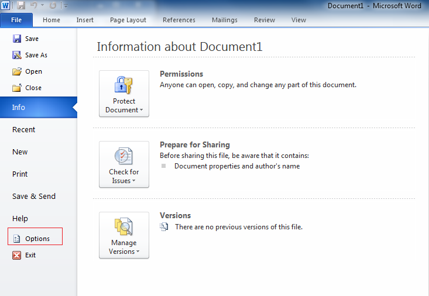Click the Close folder icon in Backstage menu

pyautogui.click(x=17, y=88)
